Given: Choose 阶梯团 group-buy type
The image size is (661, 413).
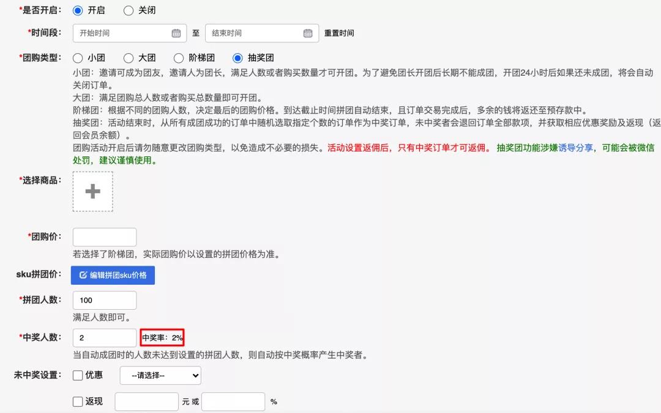Looking at the screenshot, I should [179, 58].
